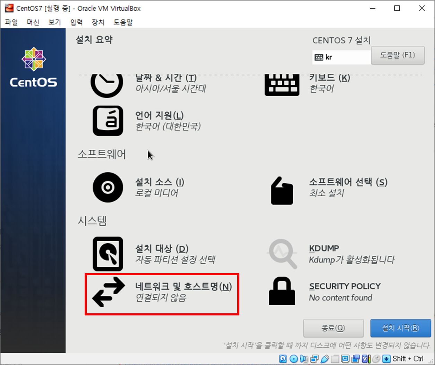Click the 연결되지 않음 status text

pos(161,298)
